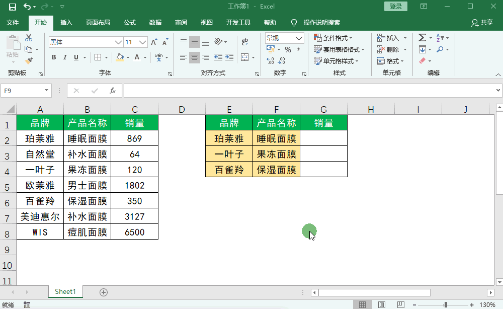Screen dimensions: 503x309
Task: Click the Format Painter brush icon
Action: (29, 60)
